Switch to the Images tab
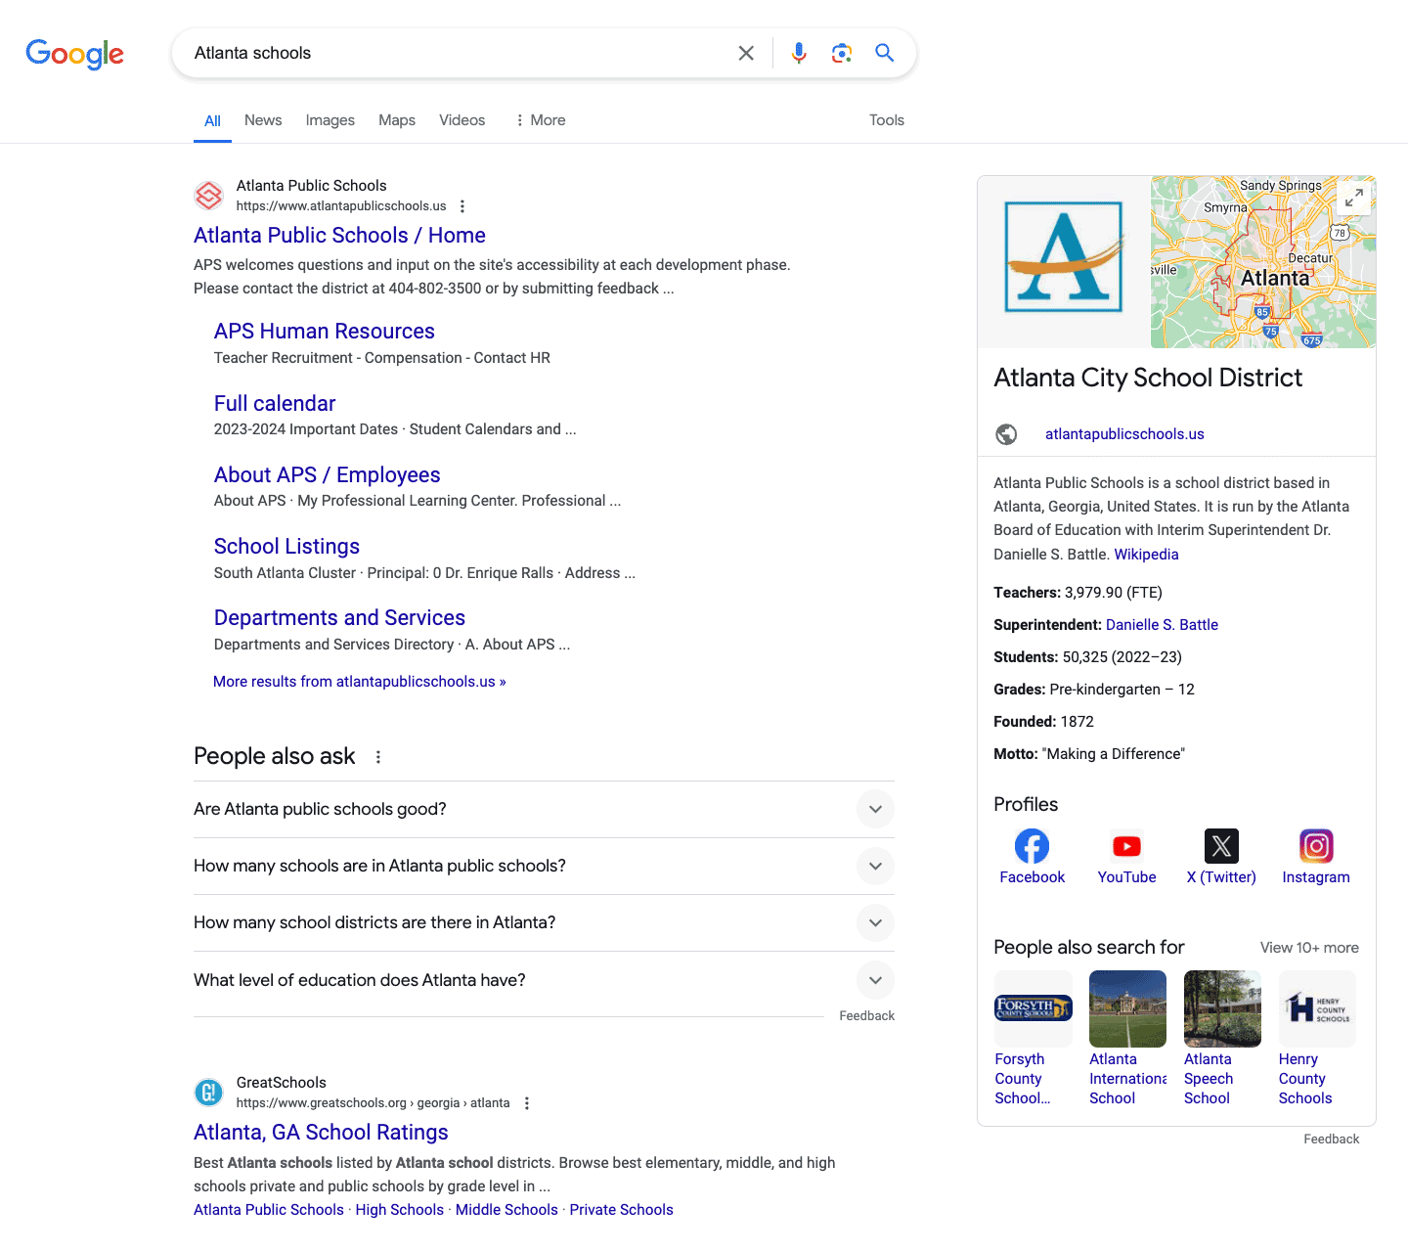The width and height of the screenshot is (1408, 1252). [330, 120]
